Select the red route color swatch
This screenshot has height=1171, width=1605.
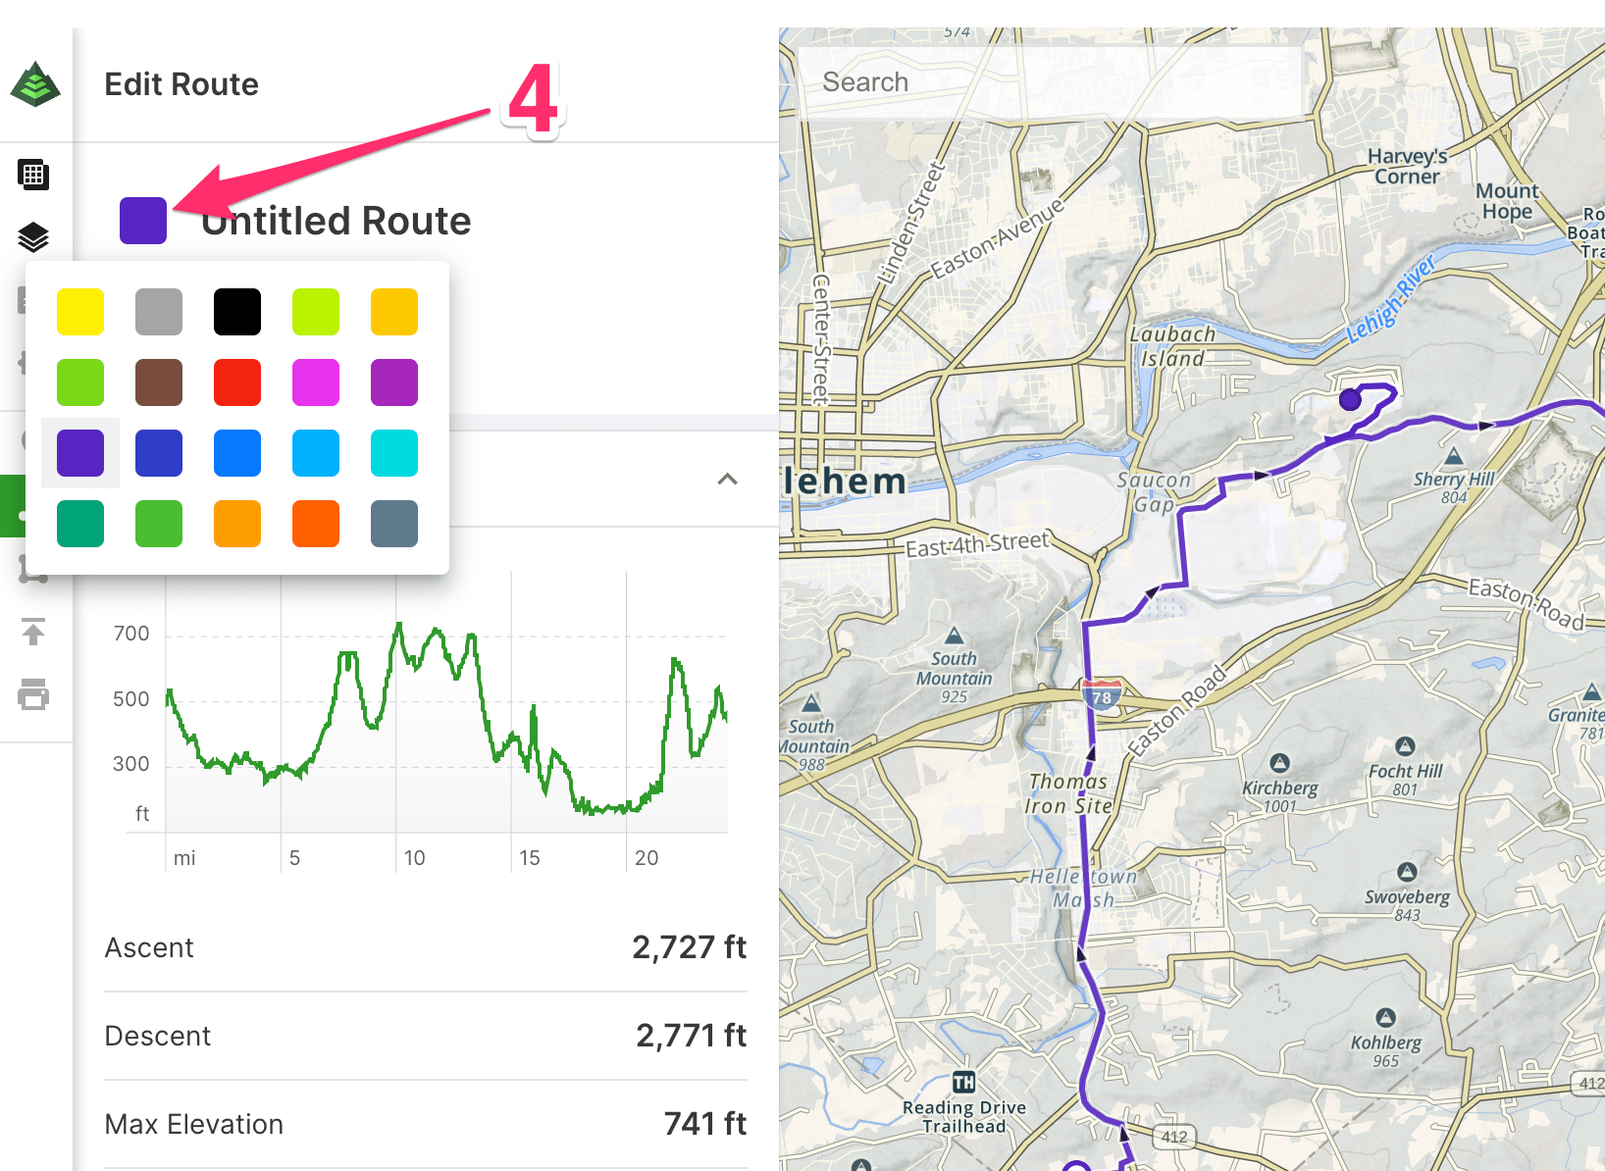coord(236,382)
